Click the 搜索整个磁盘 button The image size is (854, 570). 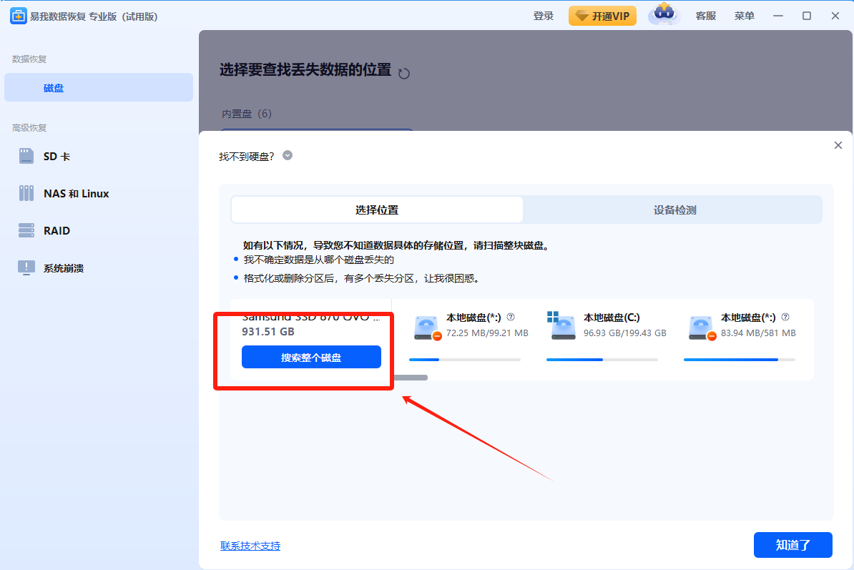tap(311, 357)
